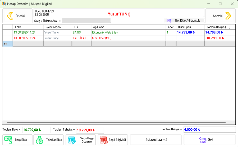Sort by the İşlem Yapan column header
Viewport: 238px width, 147px height.
click(58, 27)
